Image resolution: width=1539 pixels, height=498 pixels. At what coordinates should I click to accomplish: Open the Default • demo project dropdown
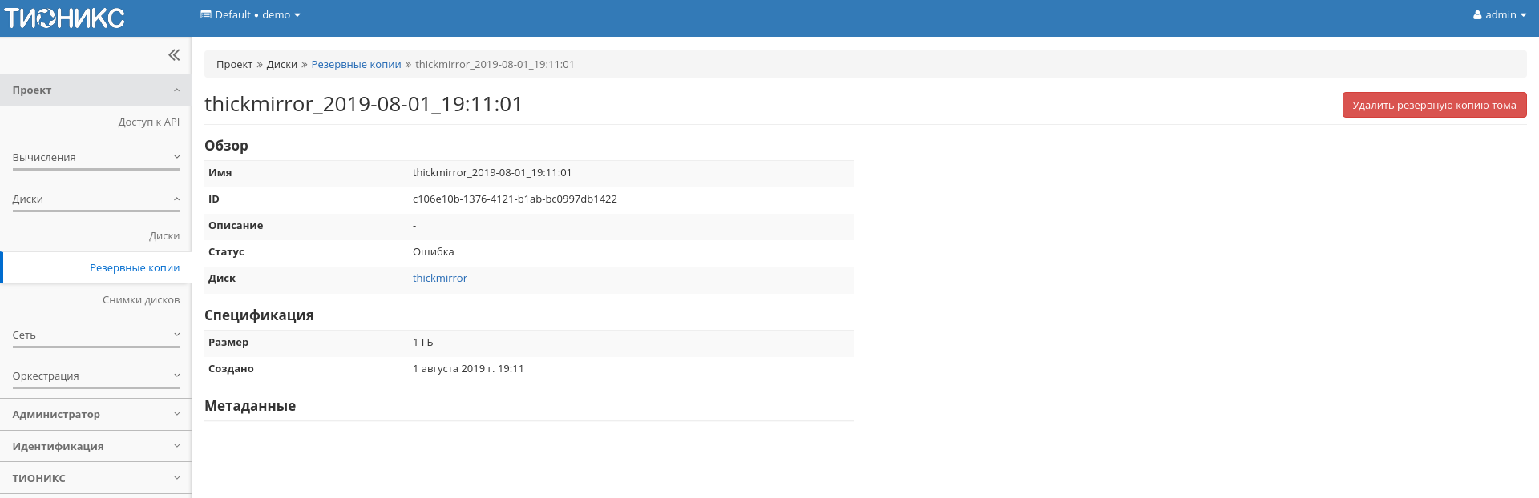[250, 15]
